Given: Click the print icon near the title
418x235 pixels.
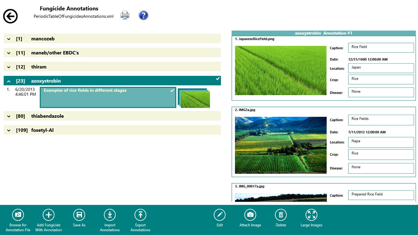Looking at the screenshot, I should [x=125, y=15].
